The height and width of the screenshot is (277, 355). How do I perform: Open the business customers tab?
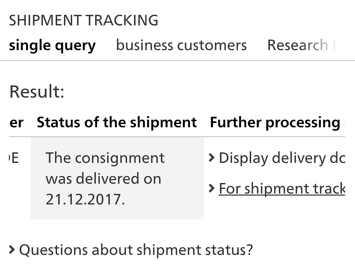click(181, 45)
